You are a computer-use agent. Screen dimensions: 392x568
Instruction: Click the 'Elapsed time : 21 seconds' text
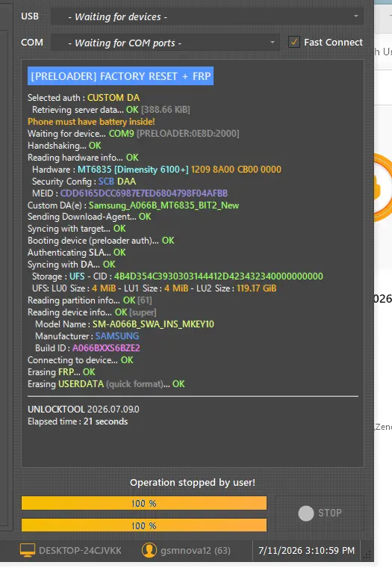(78, 422)
